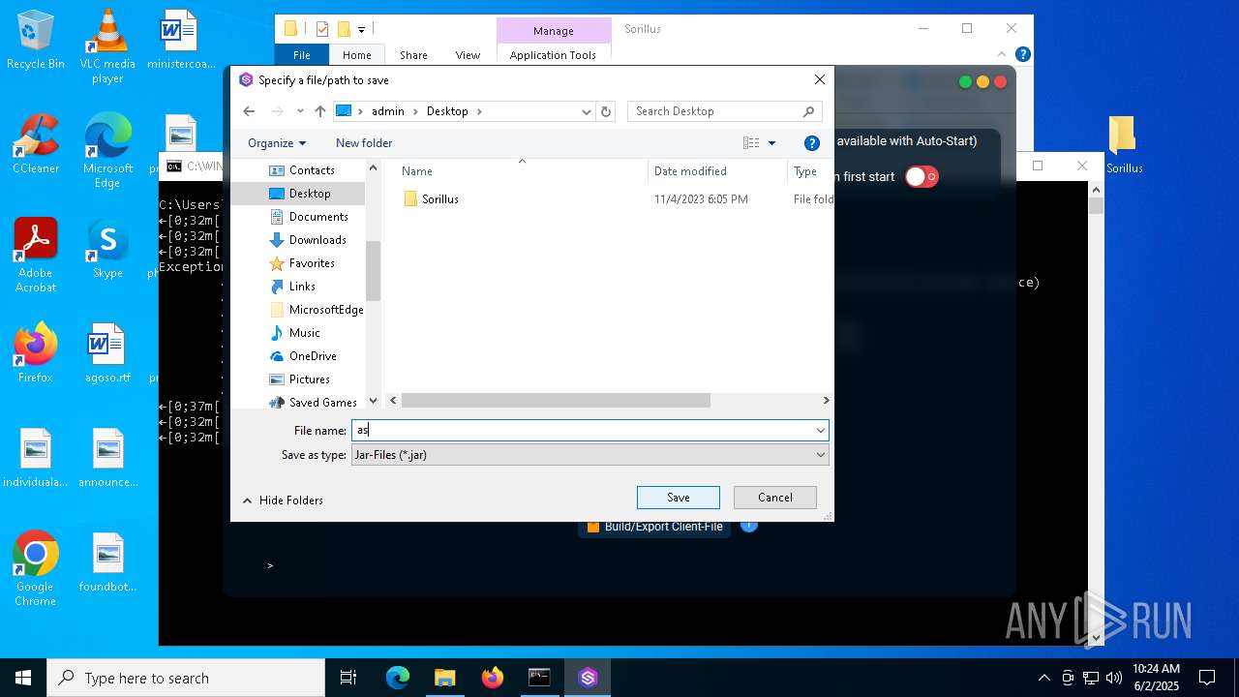The width and height of the screenshot is (1239, 697).
Task: Click the Search Desktop box
Action: [x=724, y=111]
